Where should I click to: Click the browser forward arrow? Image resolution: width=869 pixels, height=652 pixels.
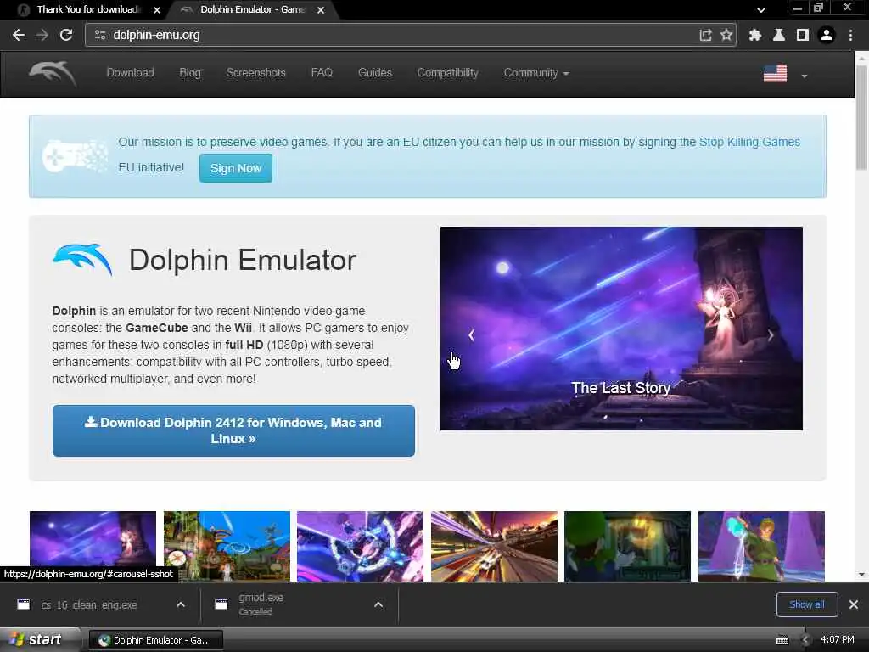[42, 35]
